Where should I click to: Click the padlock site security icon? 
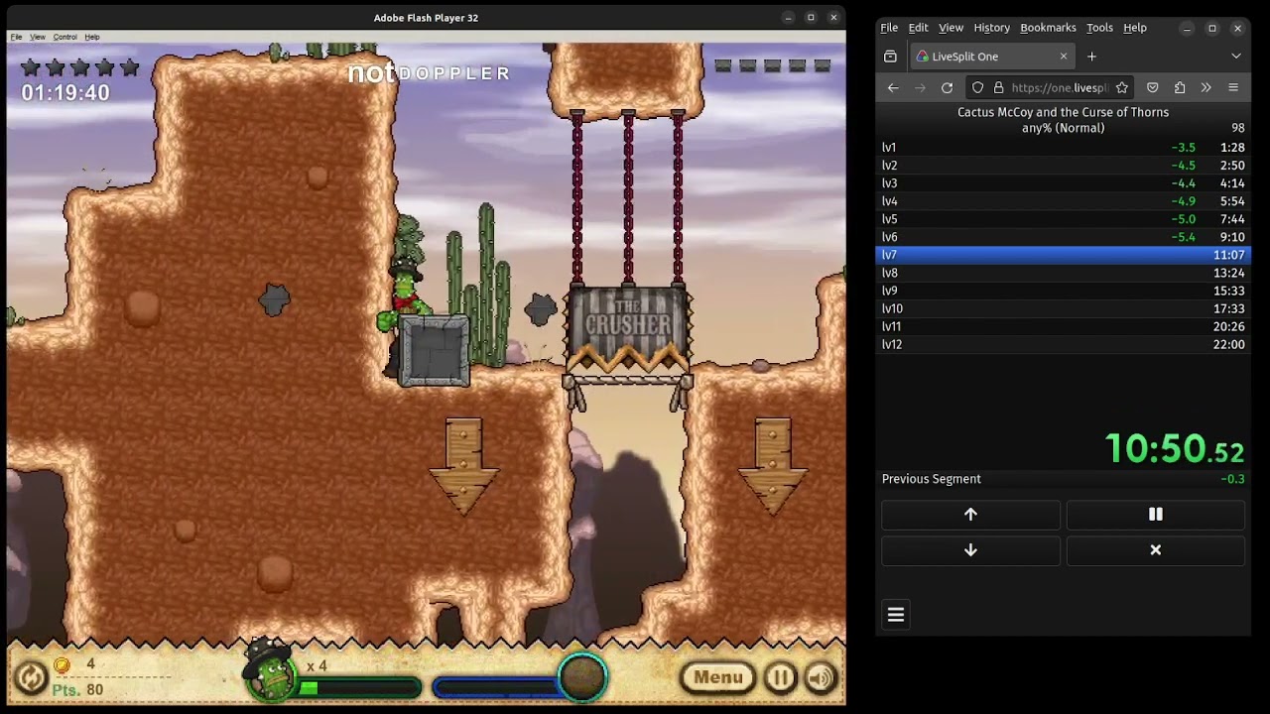998,88
